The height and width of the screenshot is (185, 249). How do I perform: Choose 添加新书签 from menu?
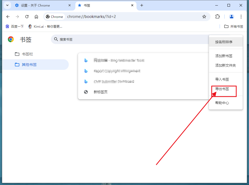[x=226, y=56]
